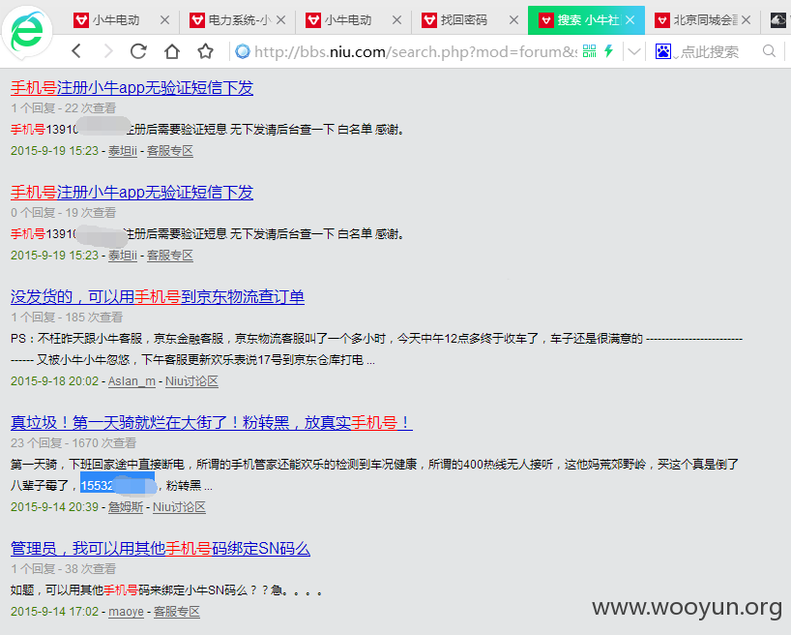Click the 360 browser logo
Screen dimensions: 791x635
[27, 31]
